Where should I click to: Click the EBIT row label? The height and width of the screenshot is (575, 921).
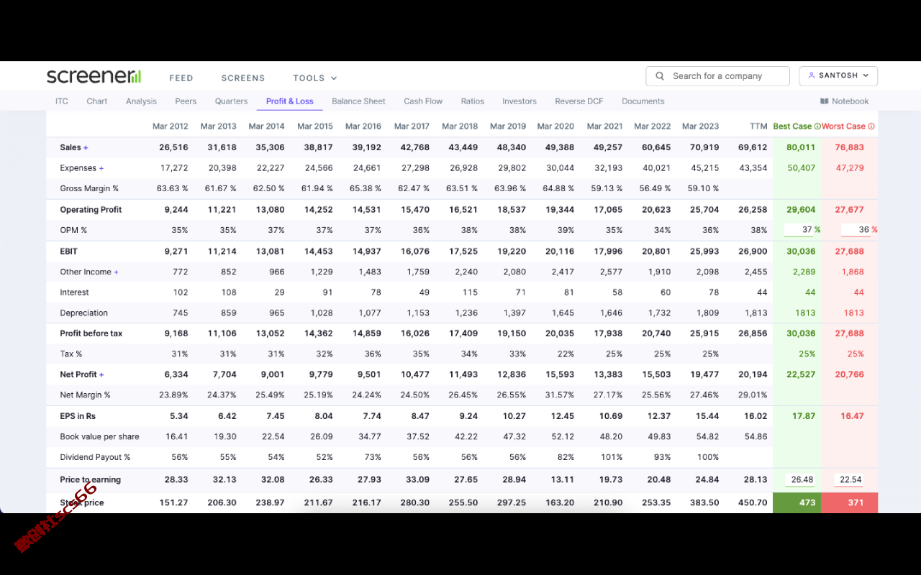[x=68, y=252]
